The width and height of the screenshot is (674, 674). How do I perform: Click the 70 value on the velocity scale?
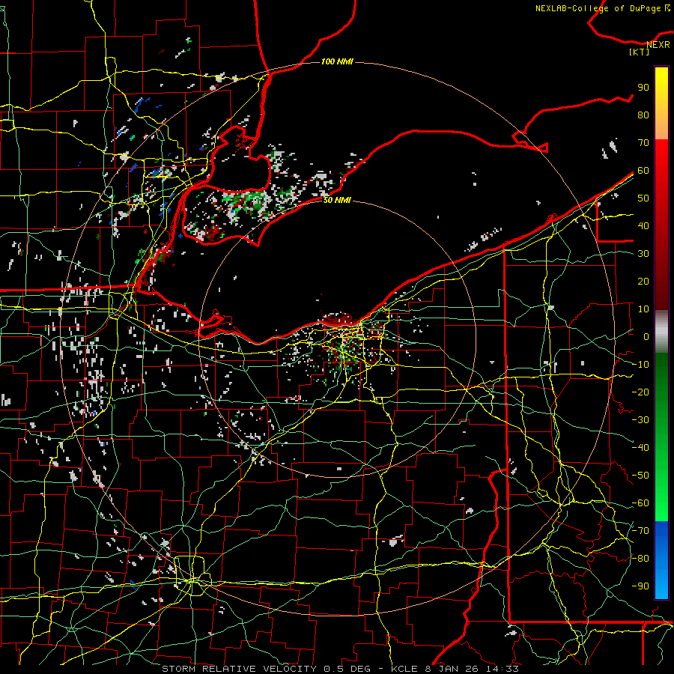click(x=643, y=143)
